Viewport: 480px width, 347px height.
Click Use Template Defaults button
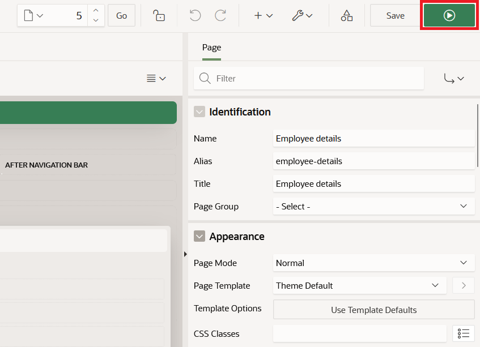point(374,310)
